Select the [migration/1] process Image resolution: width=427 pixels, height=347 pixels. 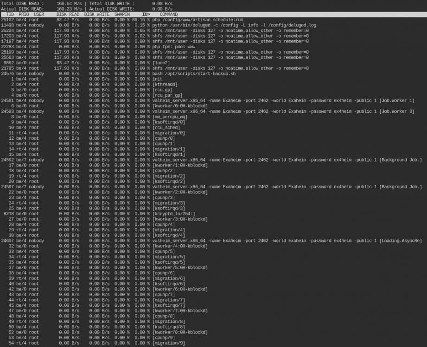169,149
